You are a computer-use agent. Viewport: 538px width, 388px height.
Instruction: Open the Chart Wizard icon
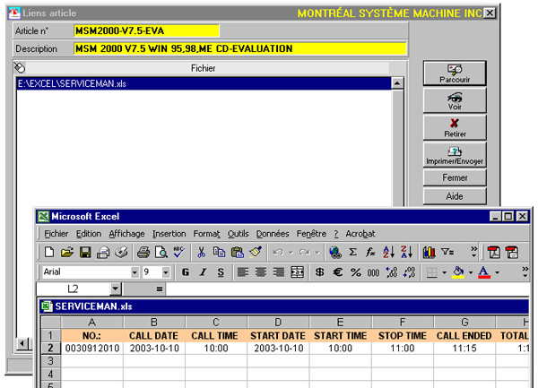429,253
